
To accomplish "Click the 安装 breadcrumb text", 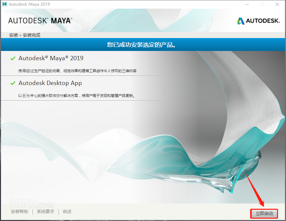I will 14,35.
